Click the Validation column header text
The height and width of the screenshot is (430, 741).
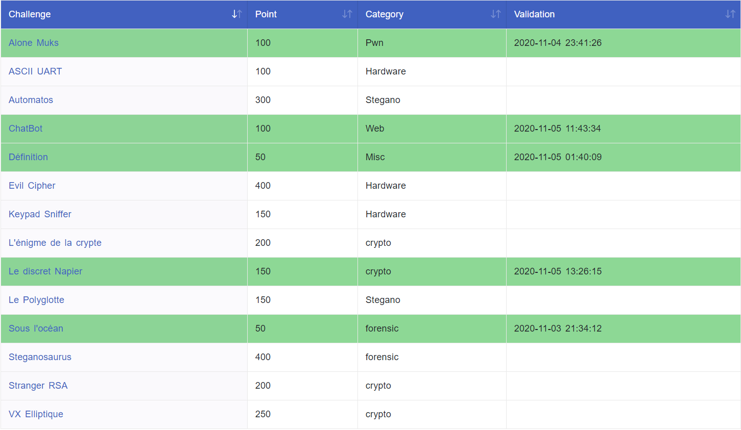(534, 14)
